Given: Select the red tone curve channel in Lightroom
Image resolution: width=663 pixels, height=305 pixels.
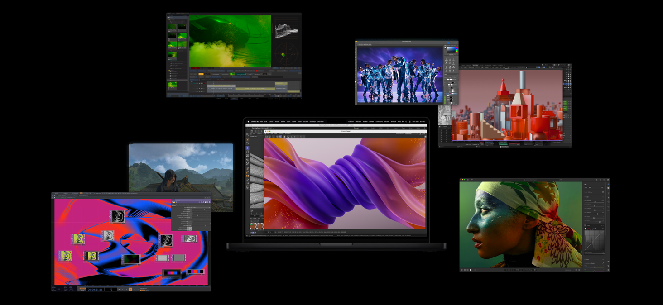Looking at the screenshot, I should 588,229.
